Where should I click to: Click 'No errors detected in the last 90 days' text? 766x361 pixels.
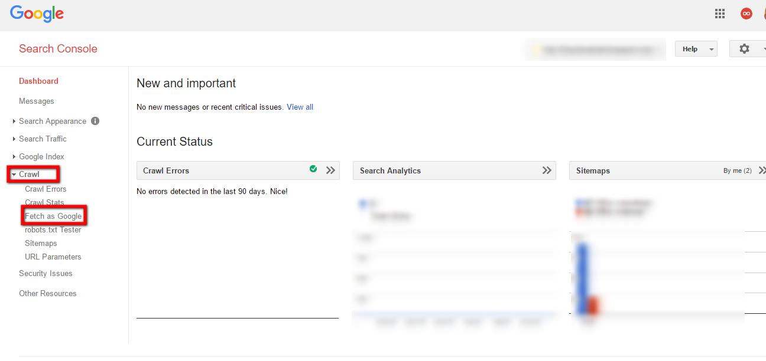tap(212, 191)
